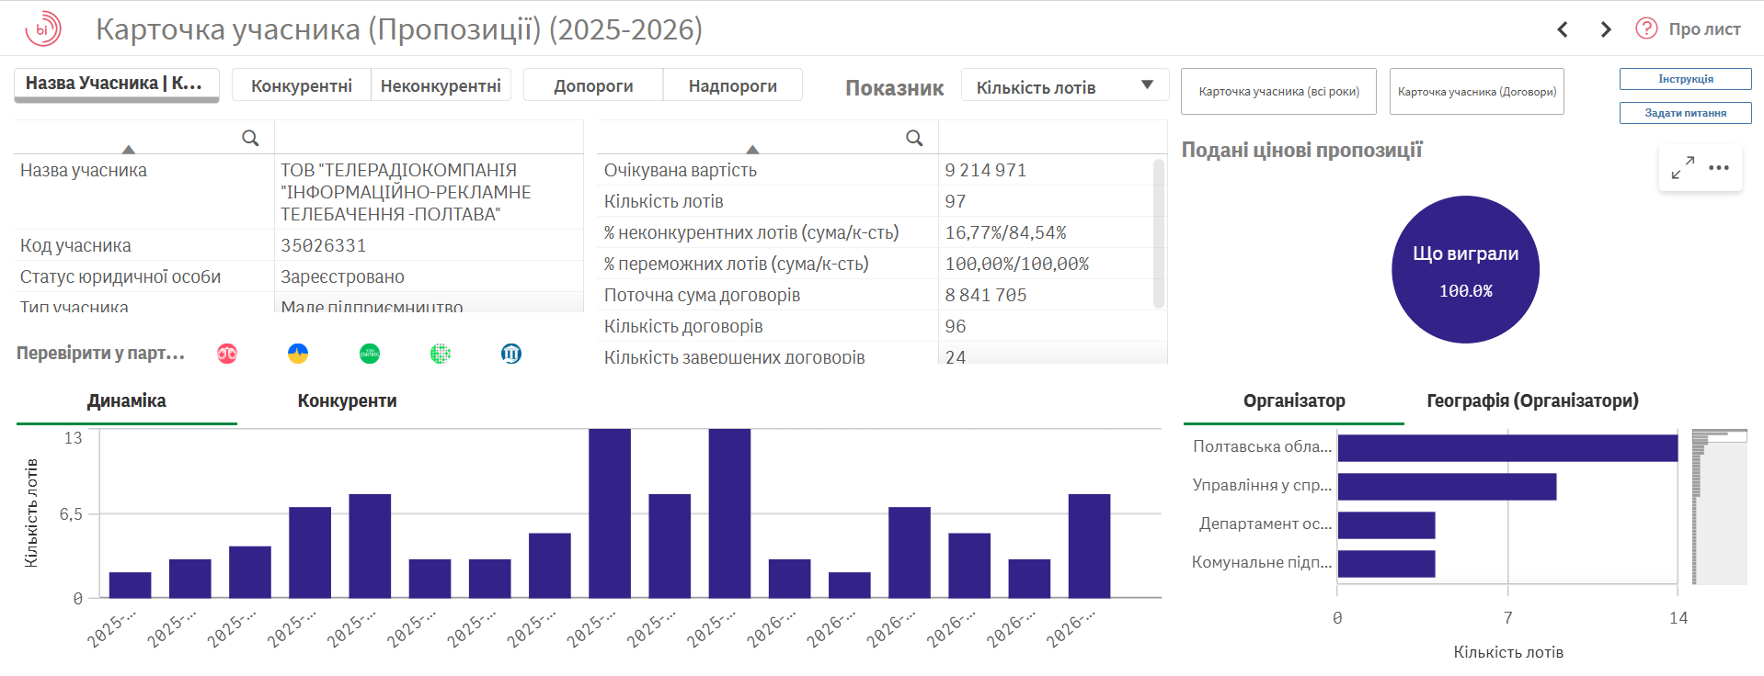1764x676 pixels.
Task: Open the red partner check icon
Action: pyautogui.click(x=227, y=354)
